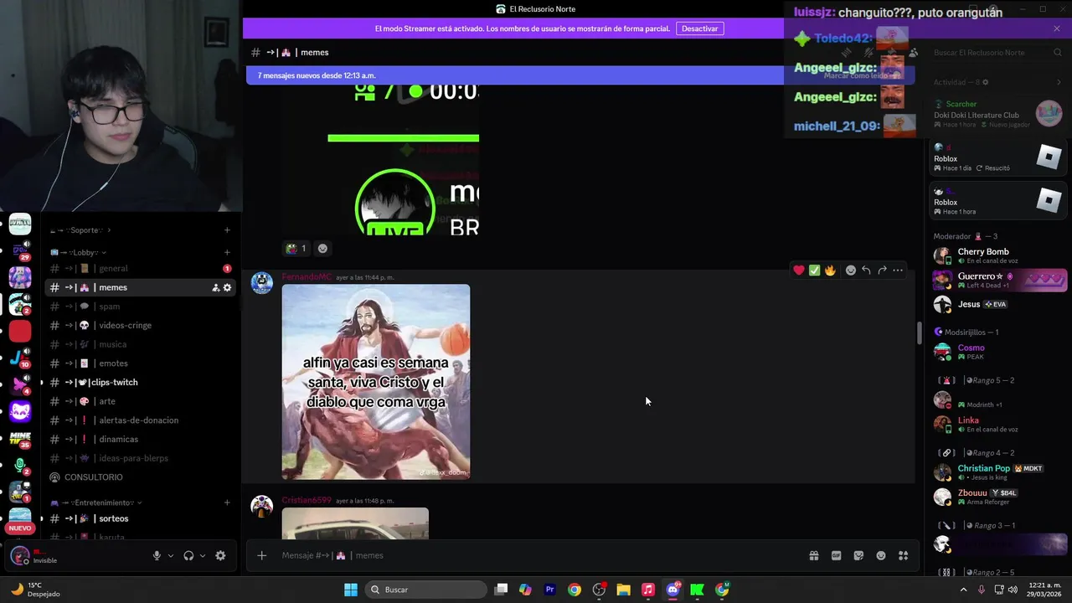Open the videos-cringe channel
The width and height of the screenshot is (1072, 603).
pos(140,325)
